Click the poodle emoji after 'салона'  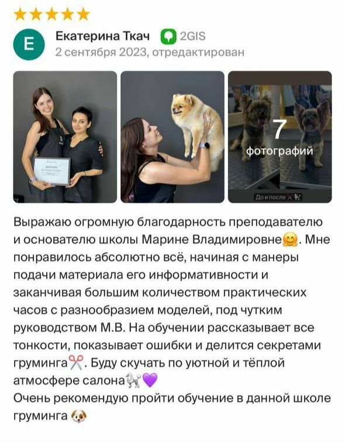[133, 380]
